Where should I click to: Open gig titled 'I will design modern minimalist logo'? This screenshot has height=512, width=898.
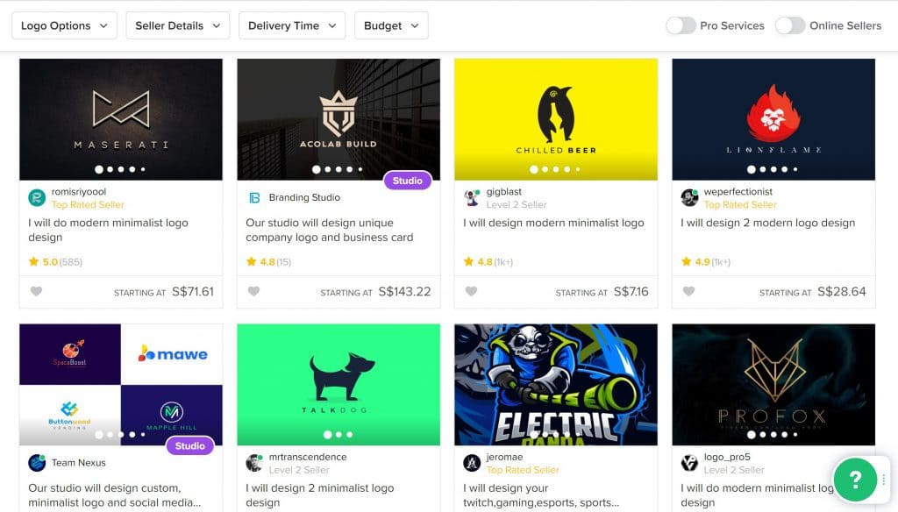553,223
